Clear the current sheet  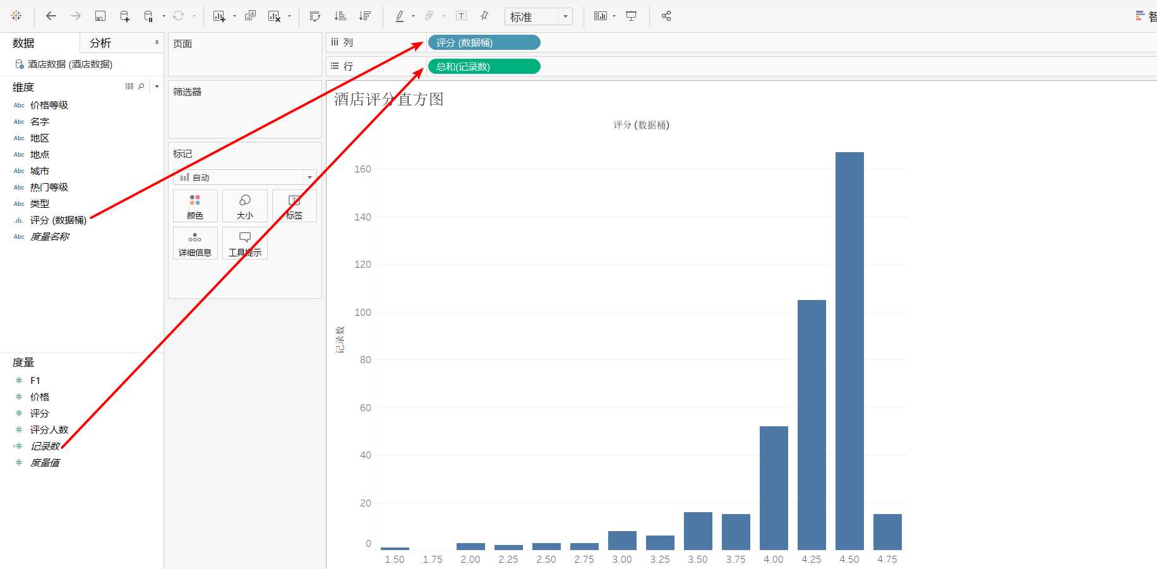click(274, 16)
